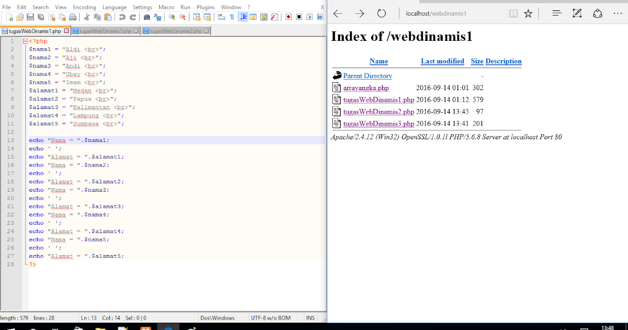Click the Undo arrow icon
Screen dimensions: 628x330
[122, 17]
